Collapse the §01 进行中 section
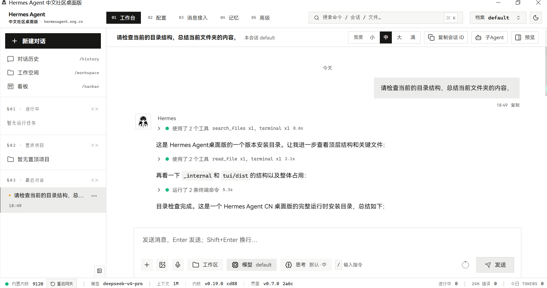This screenshot has height=288, width=547. point(95,109)
